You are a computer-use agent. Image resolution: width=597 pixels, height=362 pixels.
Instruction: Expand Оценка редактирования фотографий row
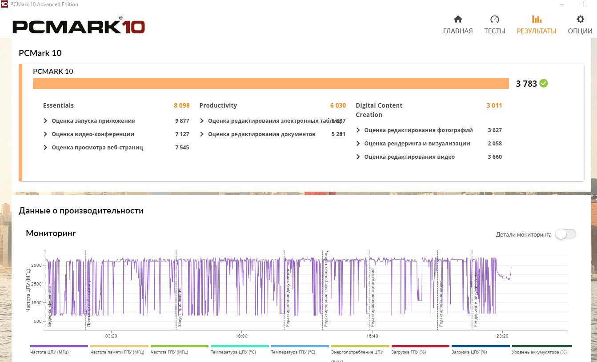click(358, 130)
